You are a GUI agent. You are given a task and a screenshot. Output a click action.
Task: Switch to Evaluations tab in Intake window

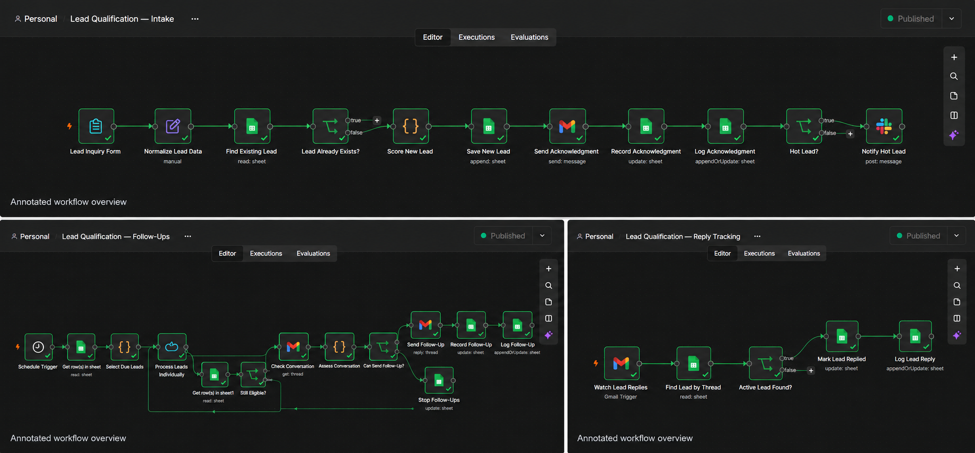pyautogui.click(x=529, y=37)
